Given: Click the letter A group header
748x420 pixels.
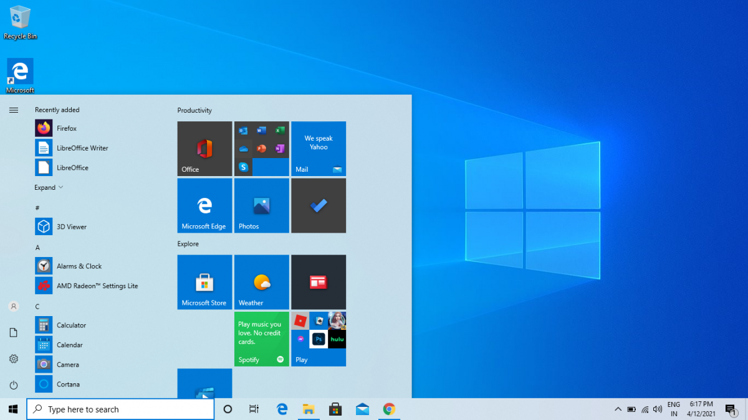Looking at the screenshot, I should point(37,247).
